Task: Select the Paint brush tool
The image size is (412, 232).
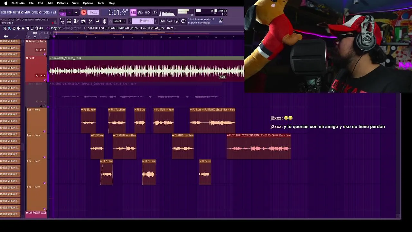Action: (9, 28)
